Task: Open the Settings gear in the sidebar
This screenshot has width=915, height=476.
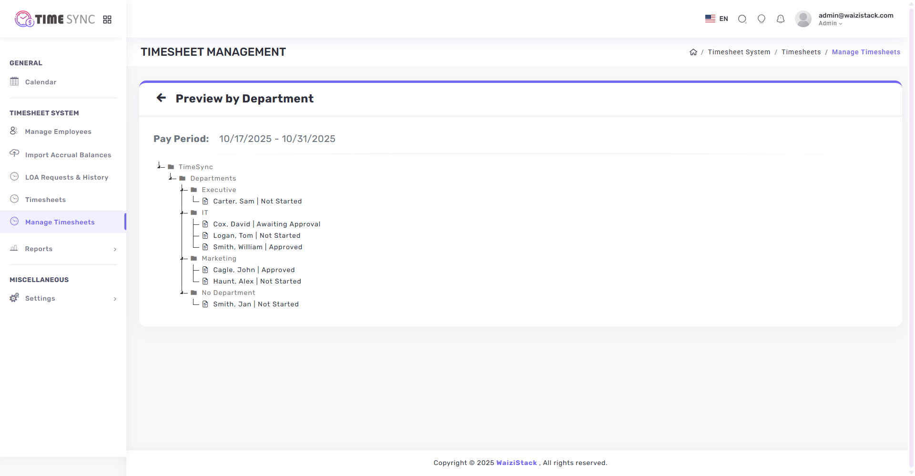Action: 14,298
